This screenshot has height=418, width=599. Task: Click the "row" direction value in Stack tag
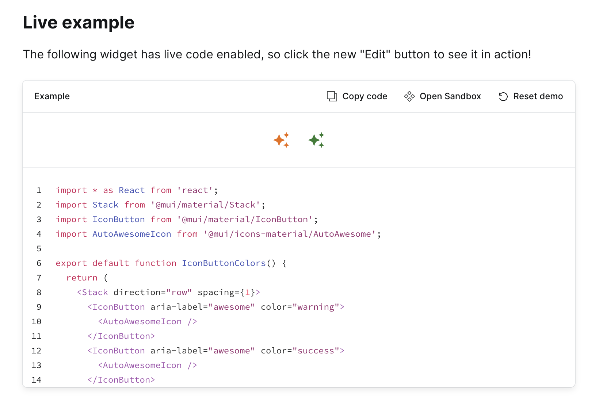[179, 293]
